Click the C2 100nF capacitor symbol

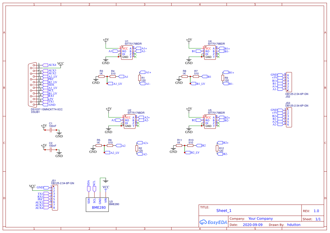pos(51,150)
